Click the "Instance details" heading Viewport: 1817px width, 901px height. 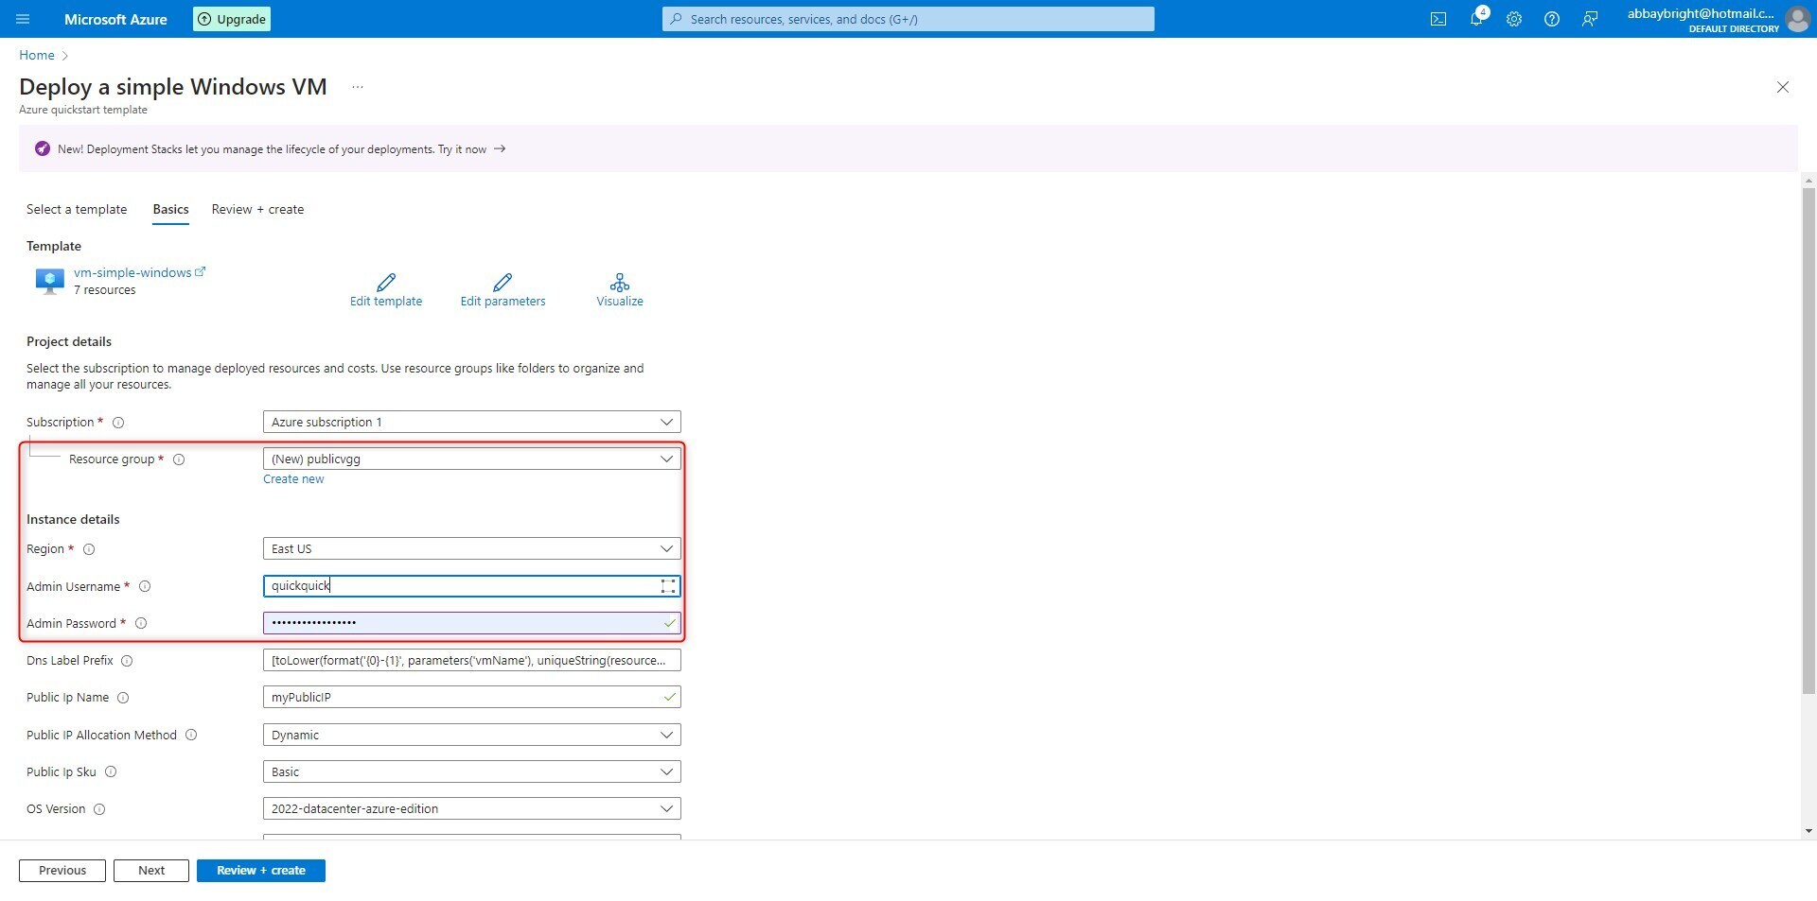pos(73,519)
